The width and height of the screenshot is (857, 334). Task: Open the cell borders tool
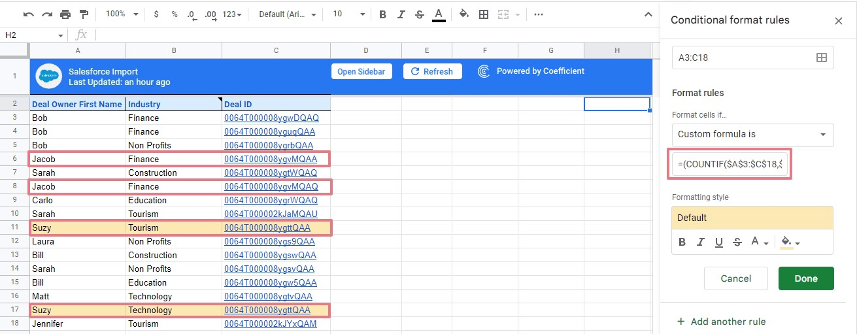coord(483,14)
